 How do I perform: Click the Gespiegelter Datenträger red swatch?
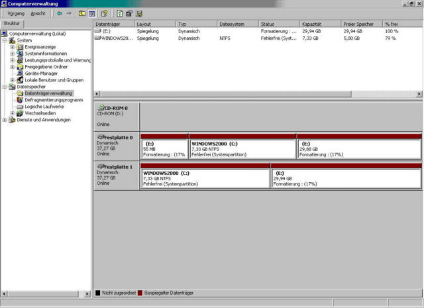click(140, 293)
